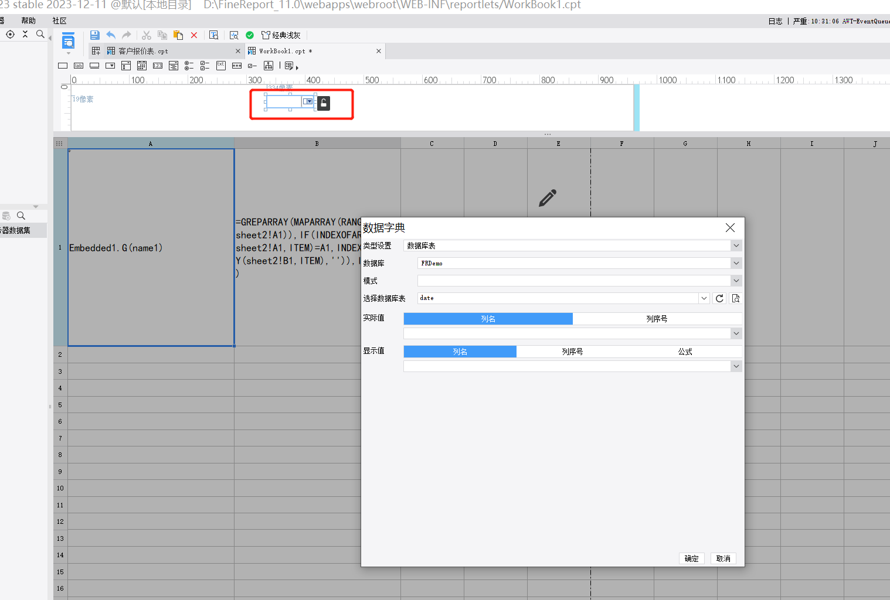Viewport: 890px width, 600px height.
Task: Insert a dropdown combo box widget
Action: (x=110, y=66)
